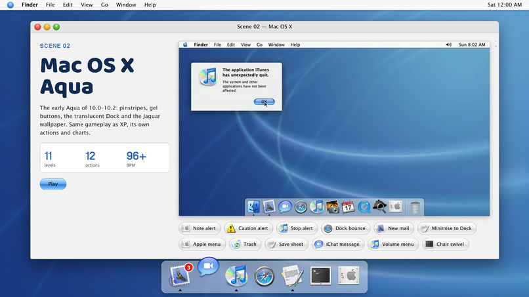This screenshot has height=297, width=529.
Task: Click System Preferences in preview Dock
Action: point(395,207)
